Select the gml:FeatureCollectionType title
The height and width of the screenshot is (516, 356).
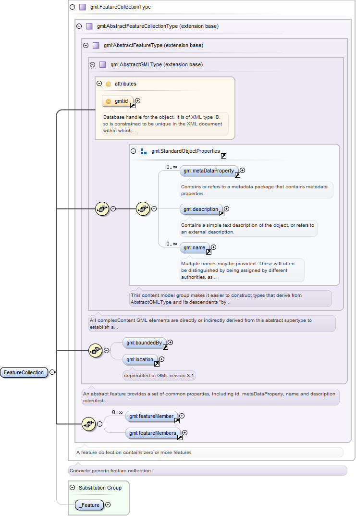121,7
